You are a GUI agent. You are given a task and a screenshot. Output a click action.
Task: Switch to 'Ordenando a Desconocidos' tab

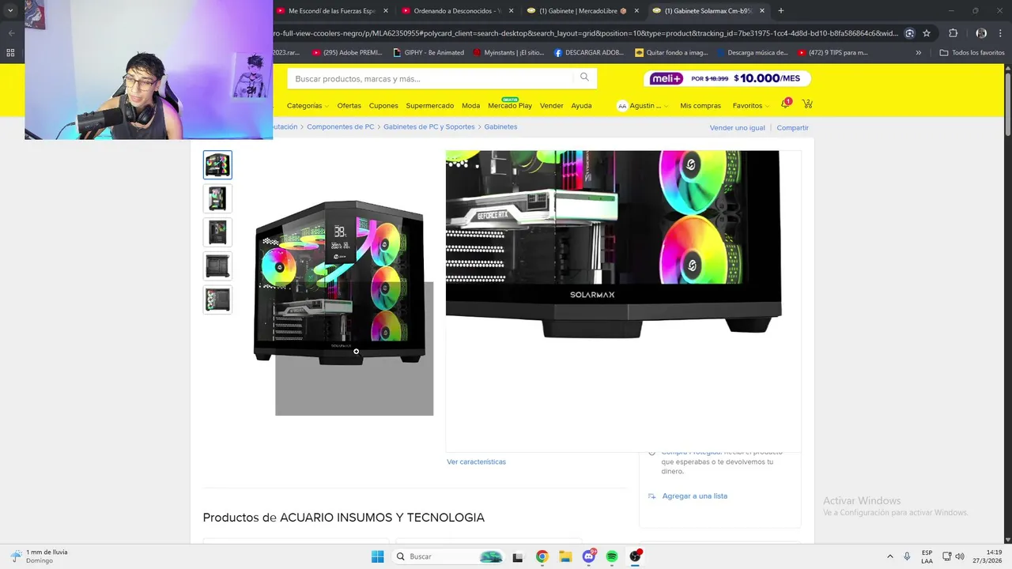pyautogui.click(x=458, y=11)
